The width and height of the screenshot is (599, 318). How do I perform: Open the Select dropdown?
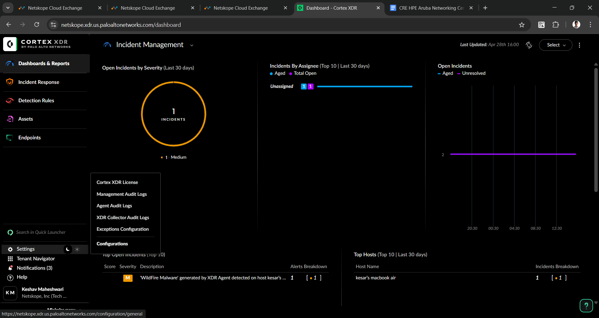(556, 45)
